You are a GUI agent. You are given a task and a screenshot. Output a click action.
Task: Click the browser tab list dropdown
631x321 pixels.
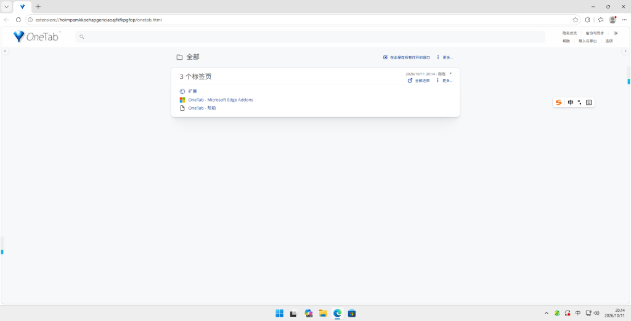point(6,7)
